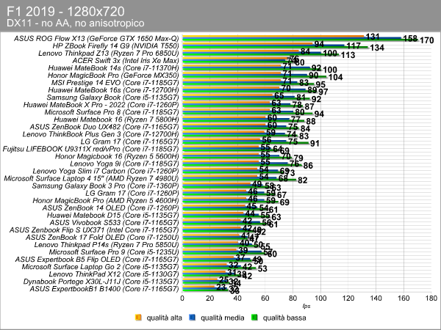Click the orange bar of Lenovo Thinkpad Z13
The height and width of the screenshot is (330, 441).
pos(240,51)
